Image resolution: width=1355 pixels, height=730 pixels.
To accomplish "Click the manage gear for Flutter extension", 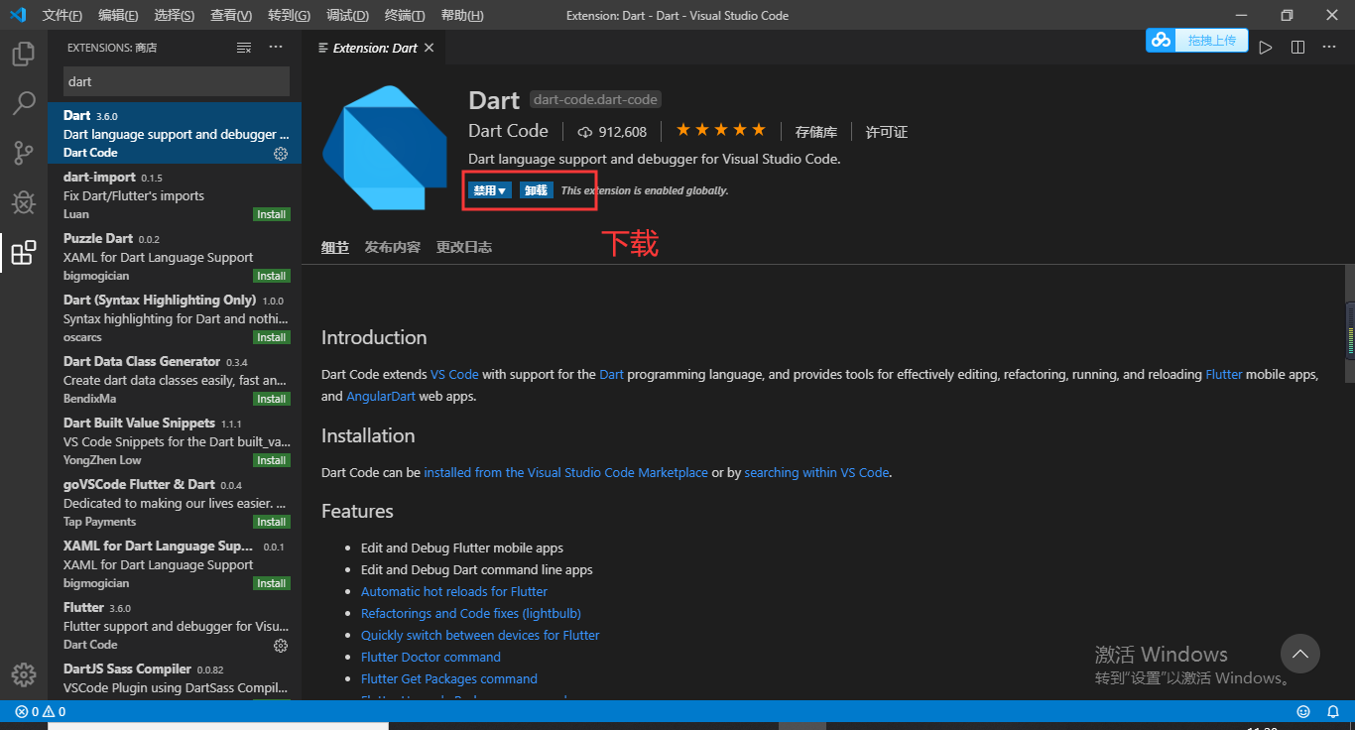I will coord(281,646).
